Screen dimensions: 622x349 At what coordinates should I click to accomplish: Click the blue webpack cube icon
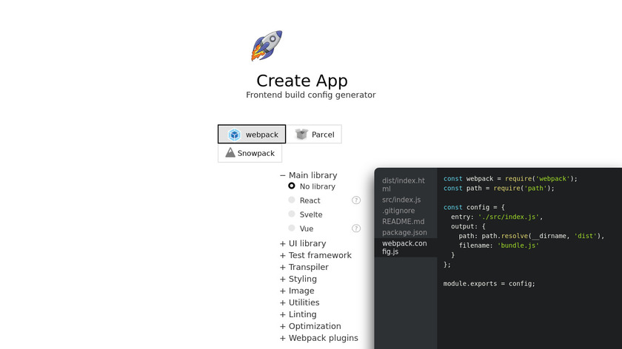pyautogui.click(x=235, y=135)
